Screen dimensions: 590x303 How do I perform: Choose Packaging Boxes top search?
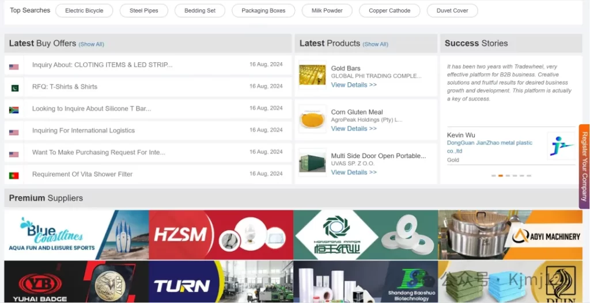263,10
